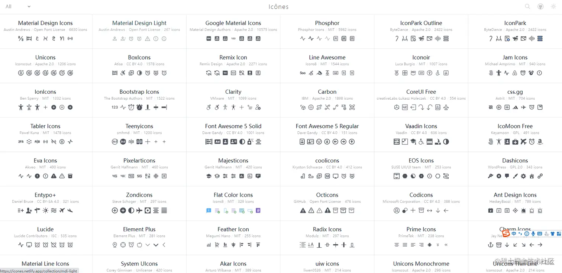
Task: Open the Ant Design Icons collection
Action: pyautogui.click(x=515, y=195)
